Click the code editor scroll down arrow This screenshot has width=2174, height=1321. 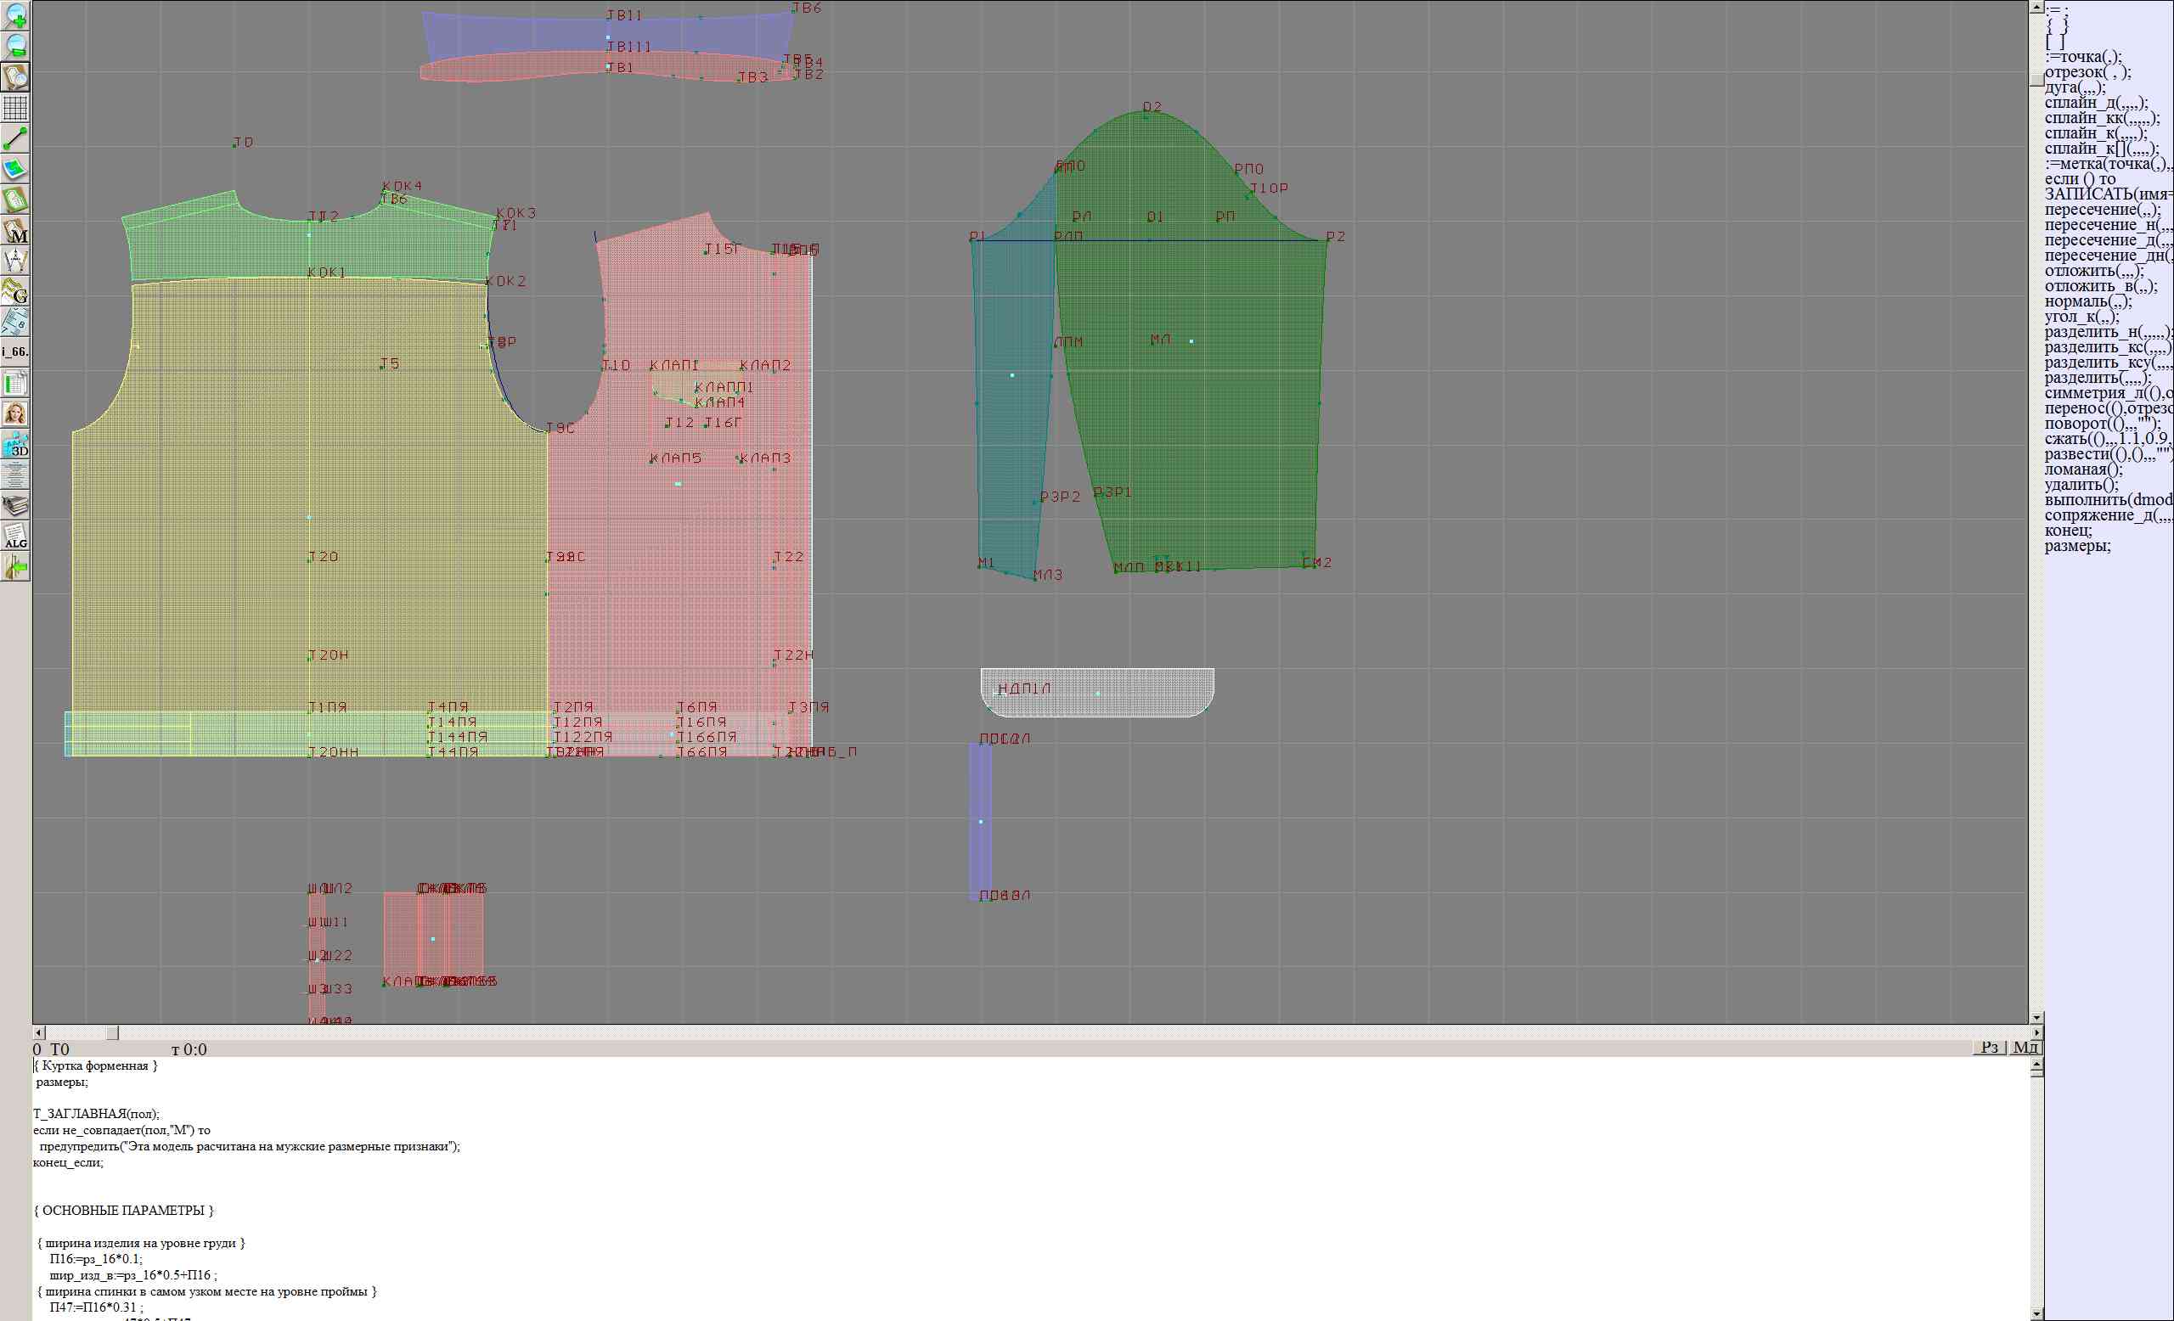(x=2036, y=1313)
